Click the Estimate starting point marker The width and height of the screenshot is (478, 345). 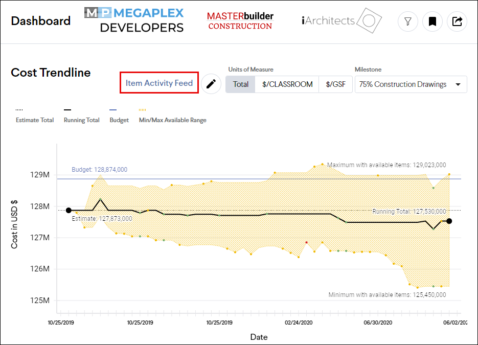[x=69, y=210]
